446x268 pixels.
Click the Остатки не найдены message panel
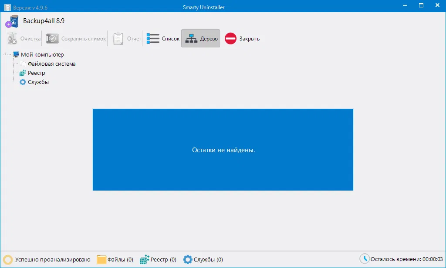point(223,150)
